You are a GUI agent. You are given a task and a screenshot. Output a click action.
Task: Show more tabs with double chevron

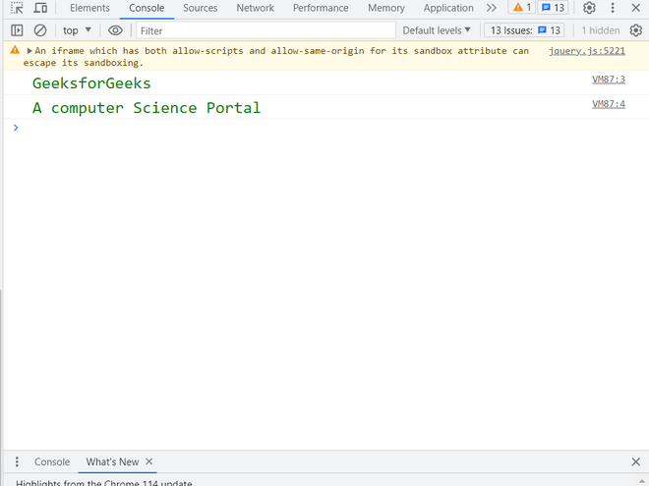(x=492, y=8)
